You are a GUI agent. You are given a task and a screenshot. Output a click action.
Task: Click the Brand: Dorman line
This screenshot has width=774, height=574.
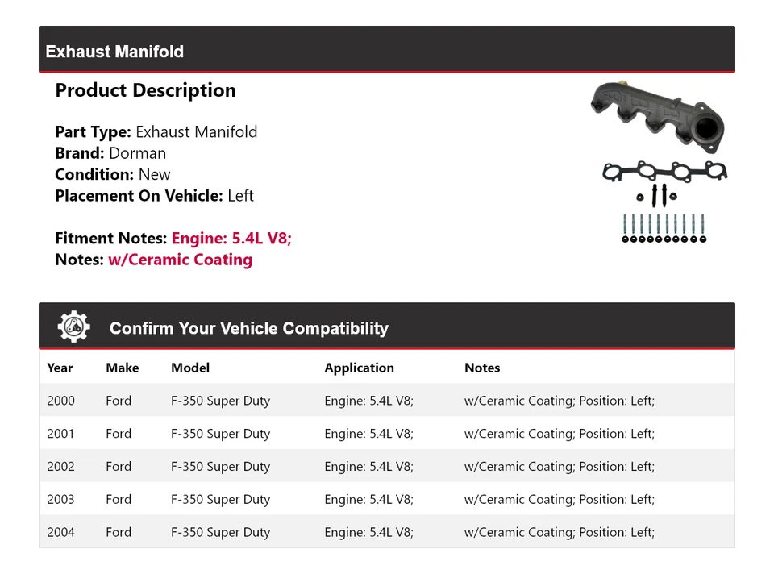[x=110, y=153]
